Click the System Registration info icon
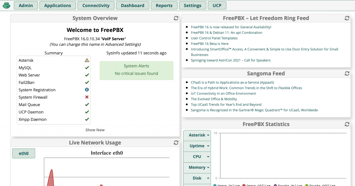This screenshot has height=186, width=355. 87,90
